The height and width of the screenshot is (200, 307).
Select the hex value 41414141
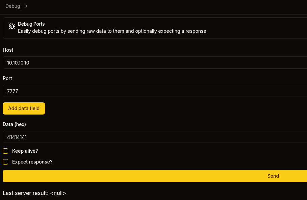[x=17, y=137]
